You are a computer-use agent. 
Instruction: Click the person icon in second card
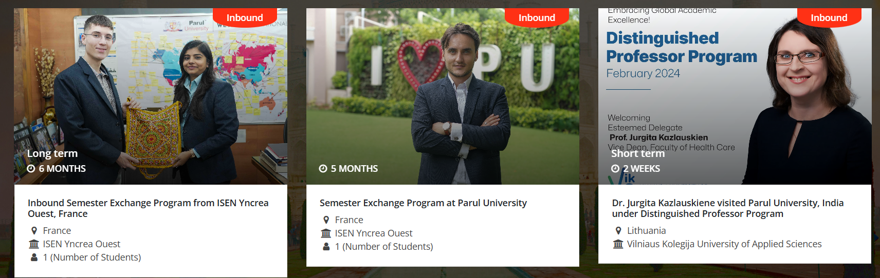click(326, 247)
